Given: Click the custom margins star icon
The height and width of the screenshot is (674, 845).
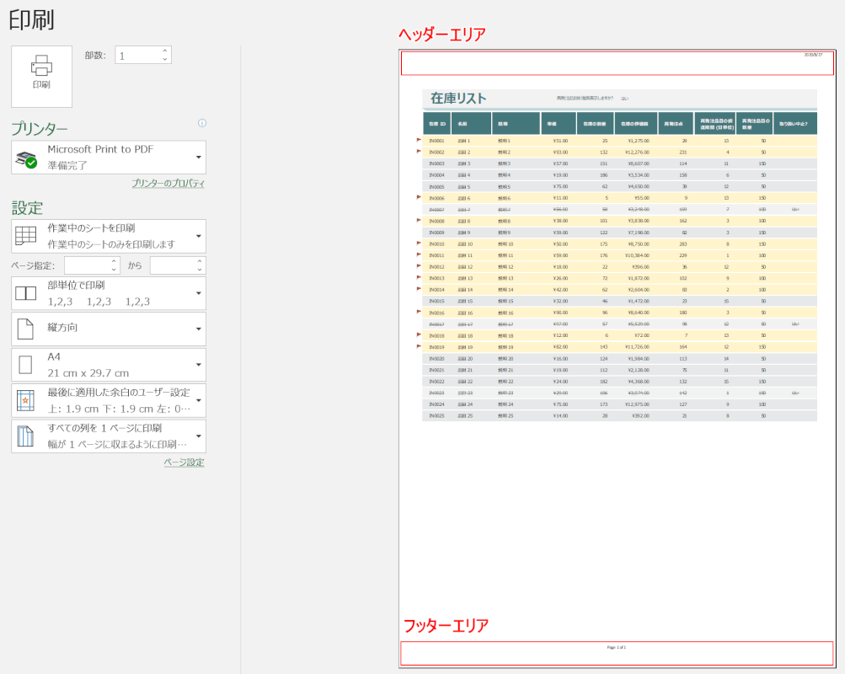Looking at the screenshot, I should point(26,401).
